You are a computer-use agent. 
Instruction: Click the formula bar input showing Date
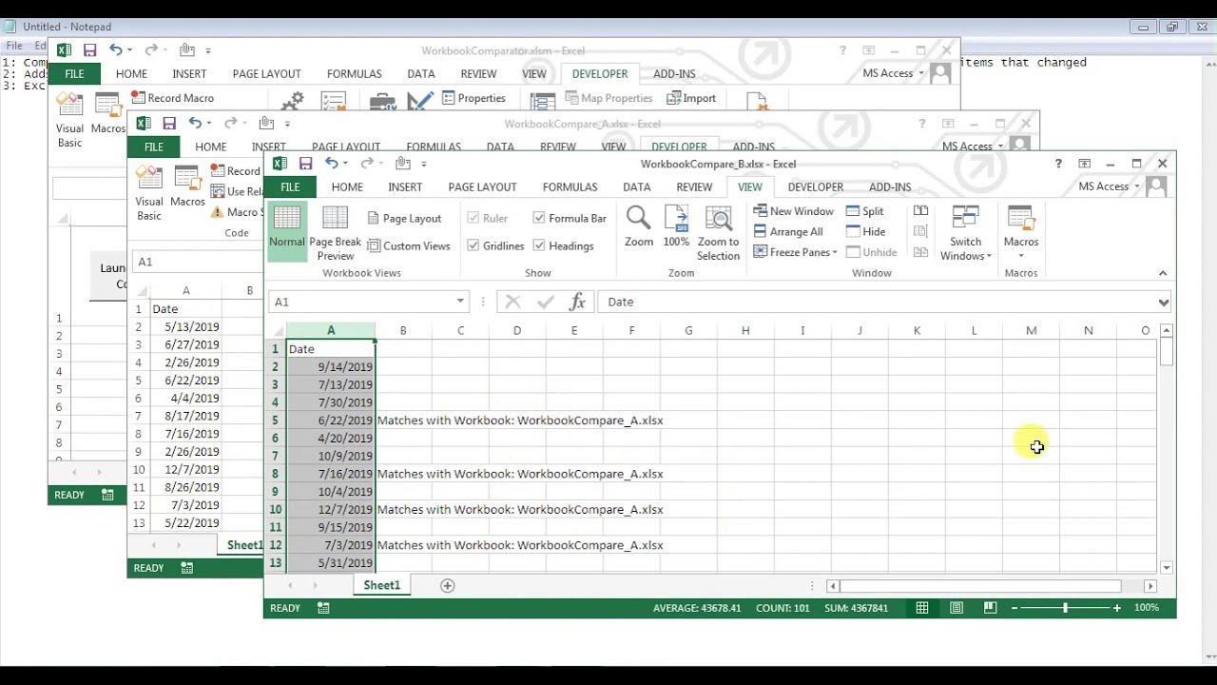[x=876, y=302]
